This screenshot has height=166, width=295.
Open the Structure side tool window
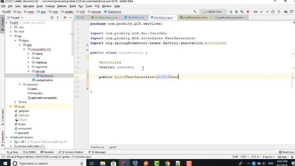pyautogui.click(x=2, y=117)
